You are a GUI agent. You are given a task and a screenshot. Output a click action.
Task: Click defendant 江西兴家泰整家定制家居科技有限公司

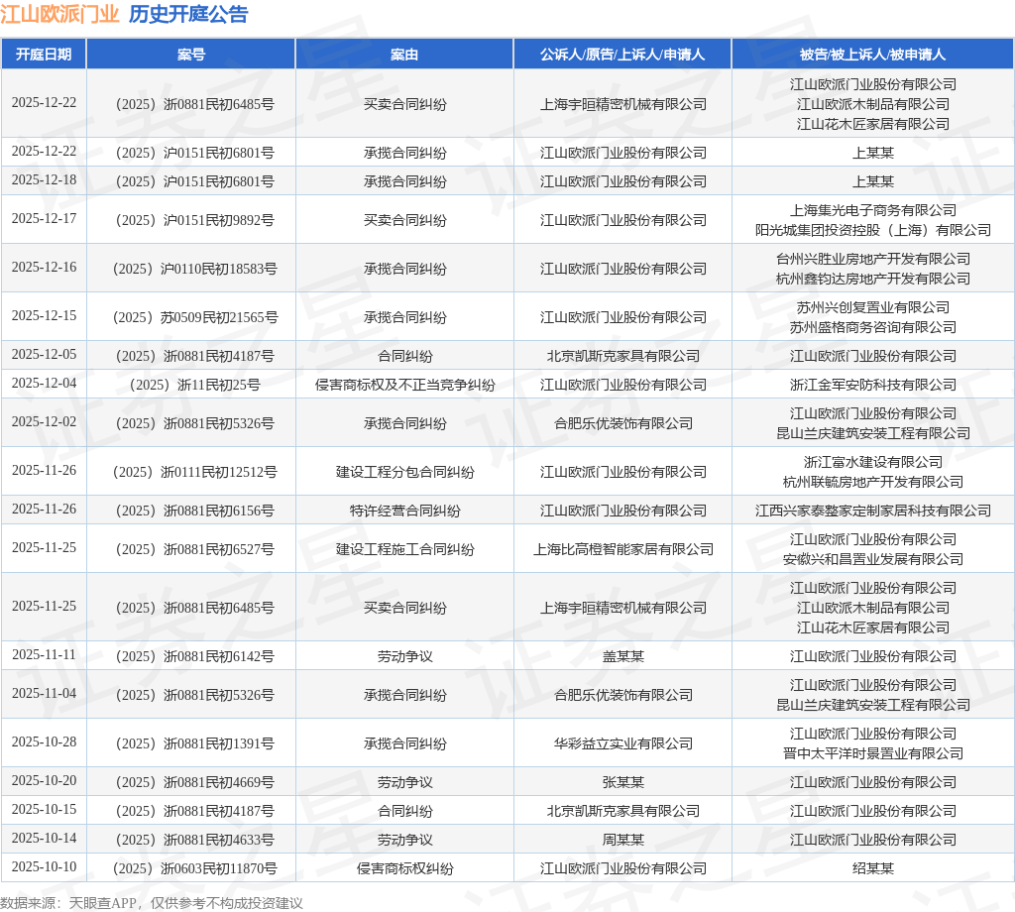click(x=872, y=512)
